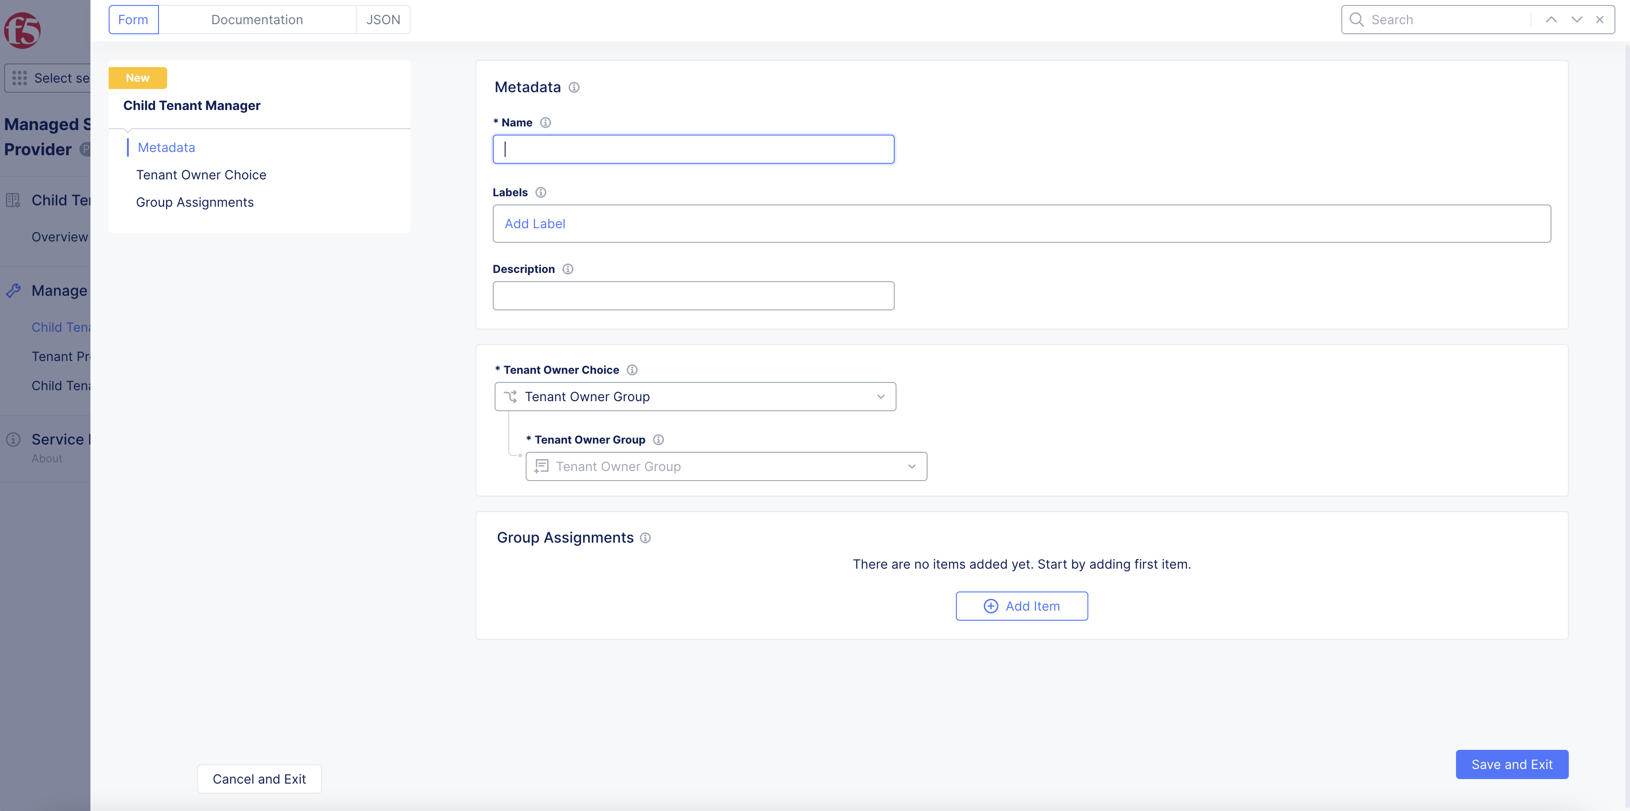
Task: Open the Tenant Owner Choice dropdown
Action: coord(695,396)
